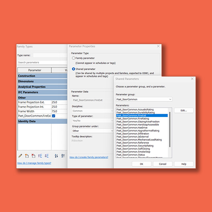The image size is (212, 212).
Task: Close the Shared Parameters dialog
Action: (192, 79)
